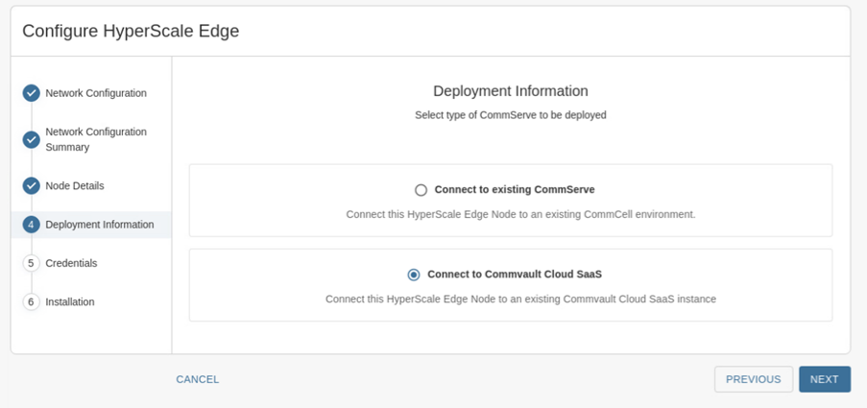Click the step 5 number circle
This screenshot has height=408, width=867.
click(x=31, y=263)
